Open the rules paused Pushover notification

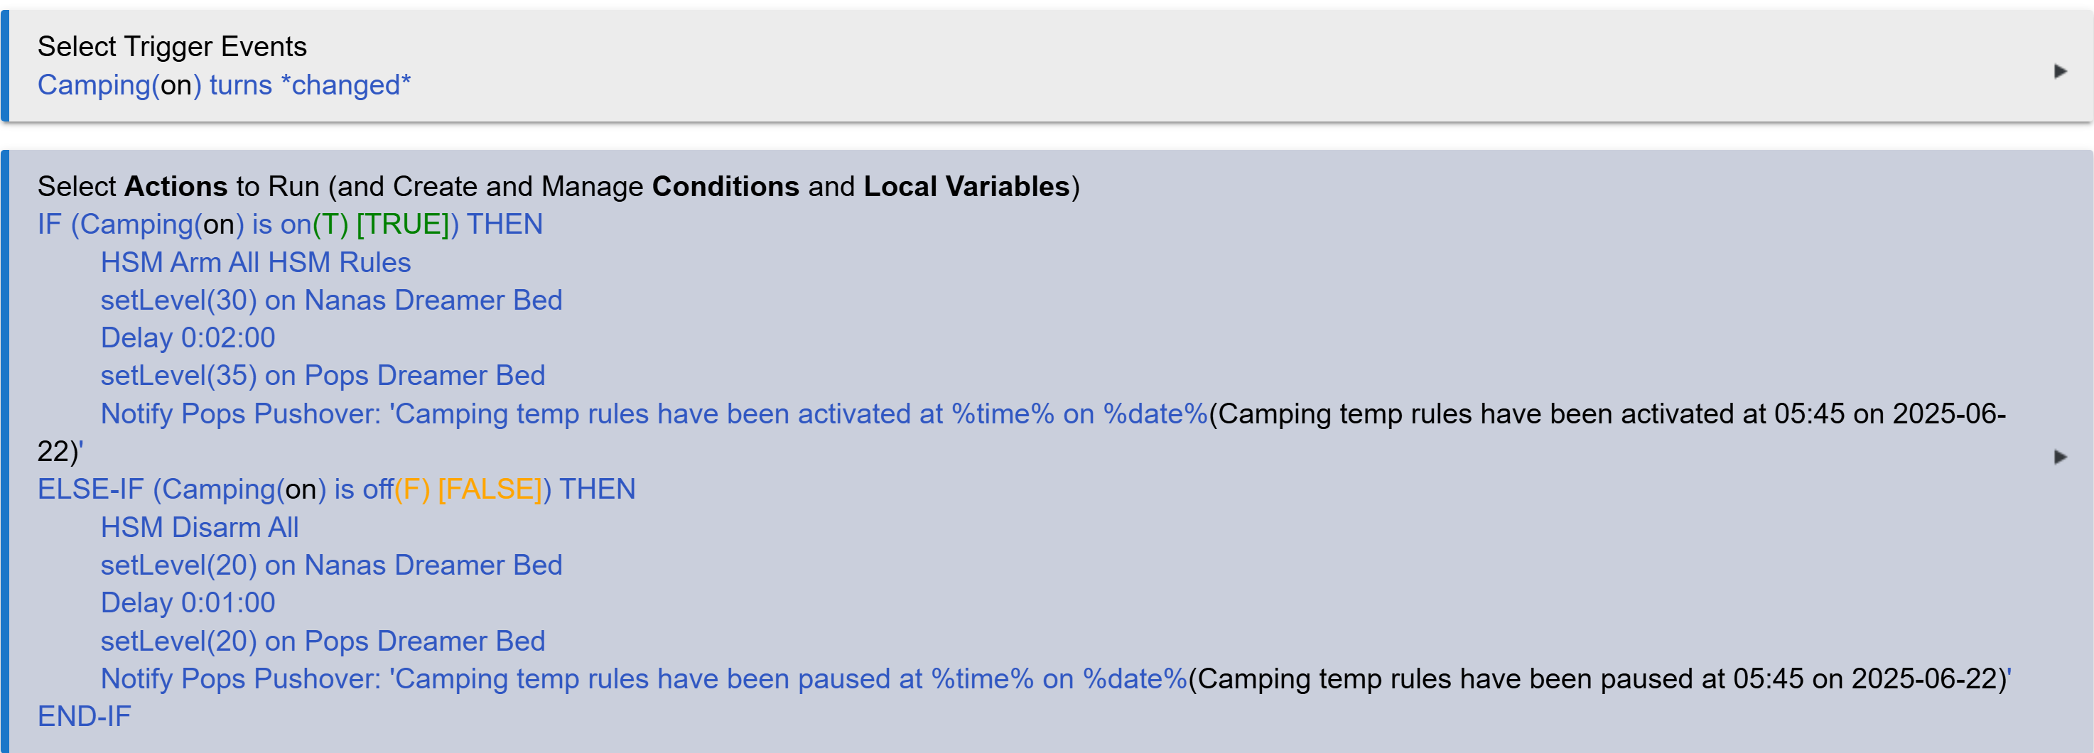[x=643, y=679]
